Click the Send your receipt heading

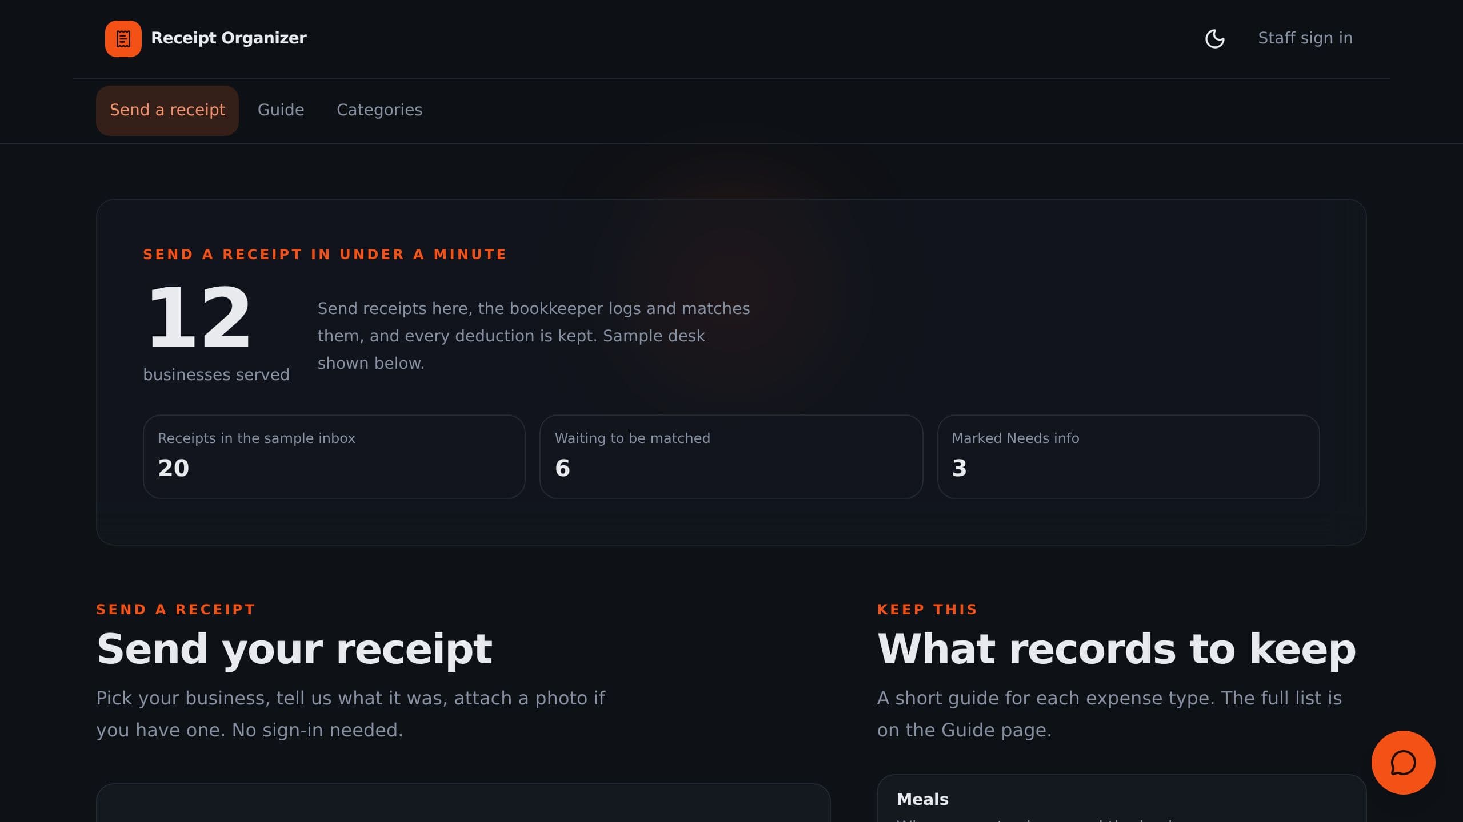coord(294,649)
